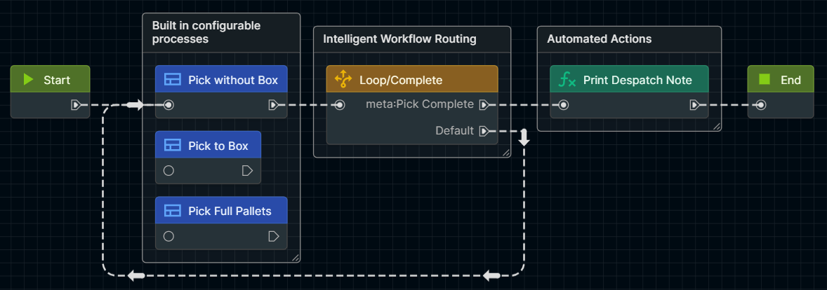This screenshot has height=290, width=827.
Task: Click Pick without Box output port
Action: 273,105
